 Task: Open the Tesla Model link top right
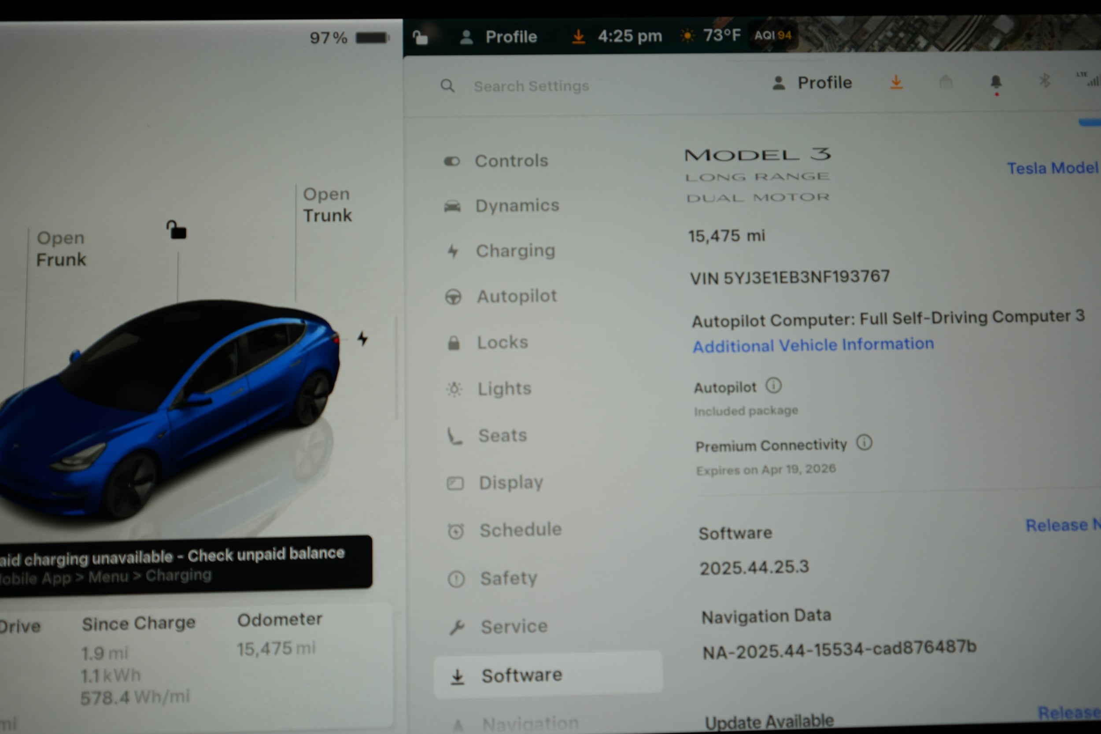click(x=1053, y=168)
